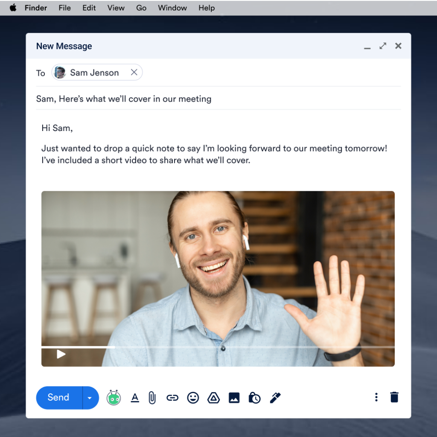Open the Edit menu
Image resolution: width=437 pixels, height=437 pixels.
(89, 8)
